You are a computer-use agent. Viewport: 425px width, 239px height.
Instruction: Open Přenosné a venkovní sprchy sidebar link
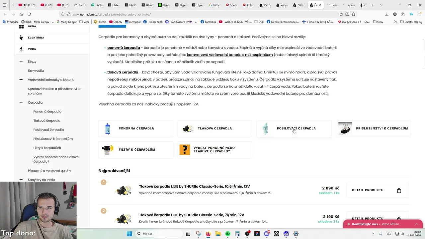coord(49,171)
